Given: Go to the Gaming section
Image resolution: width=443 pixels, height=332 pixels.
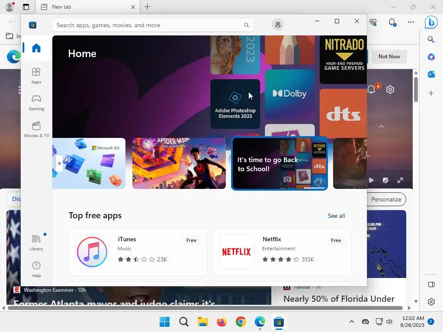Looking at the screenshot, I should click(x=36, y=102).
